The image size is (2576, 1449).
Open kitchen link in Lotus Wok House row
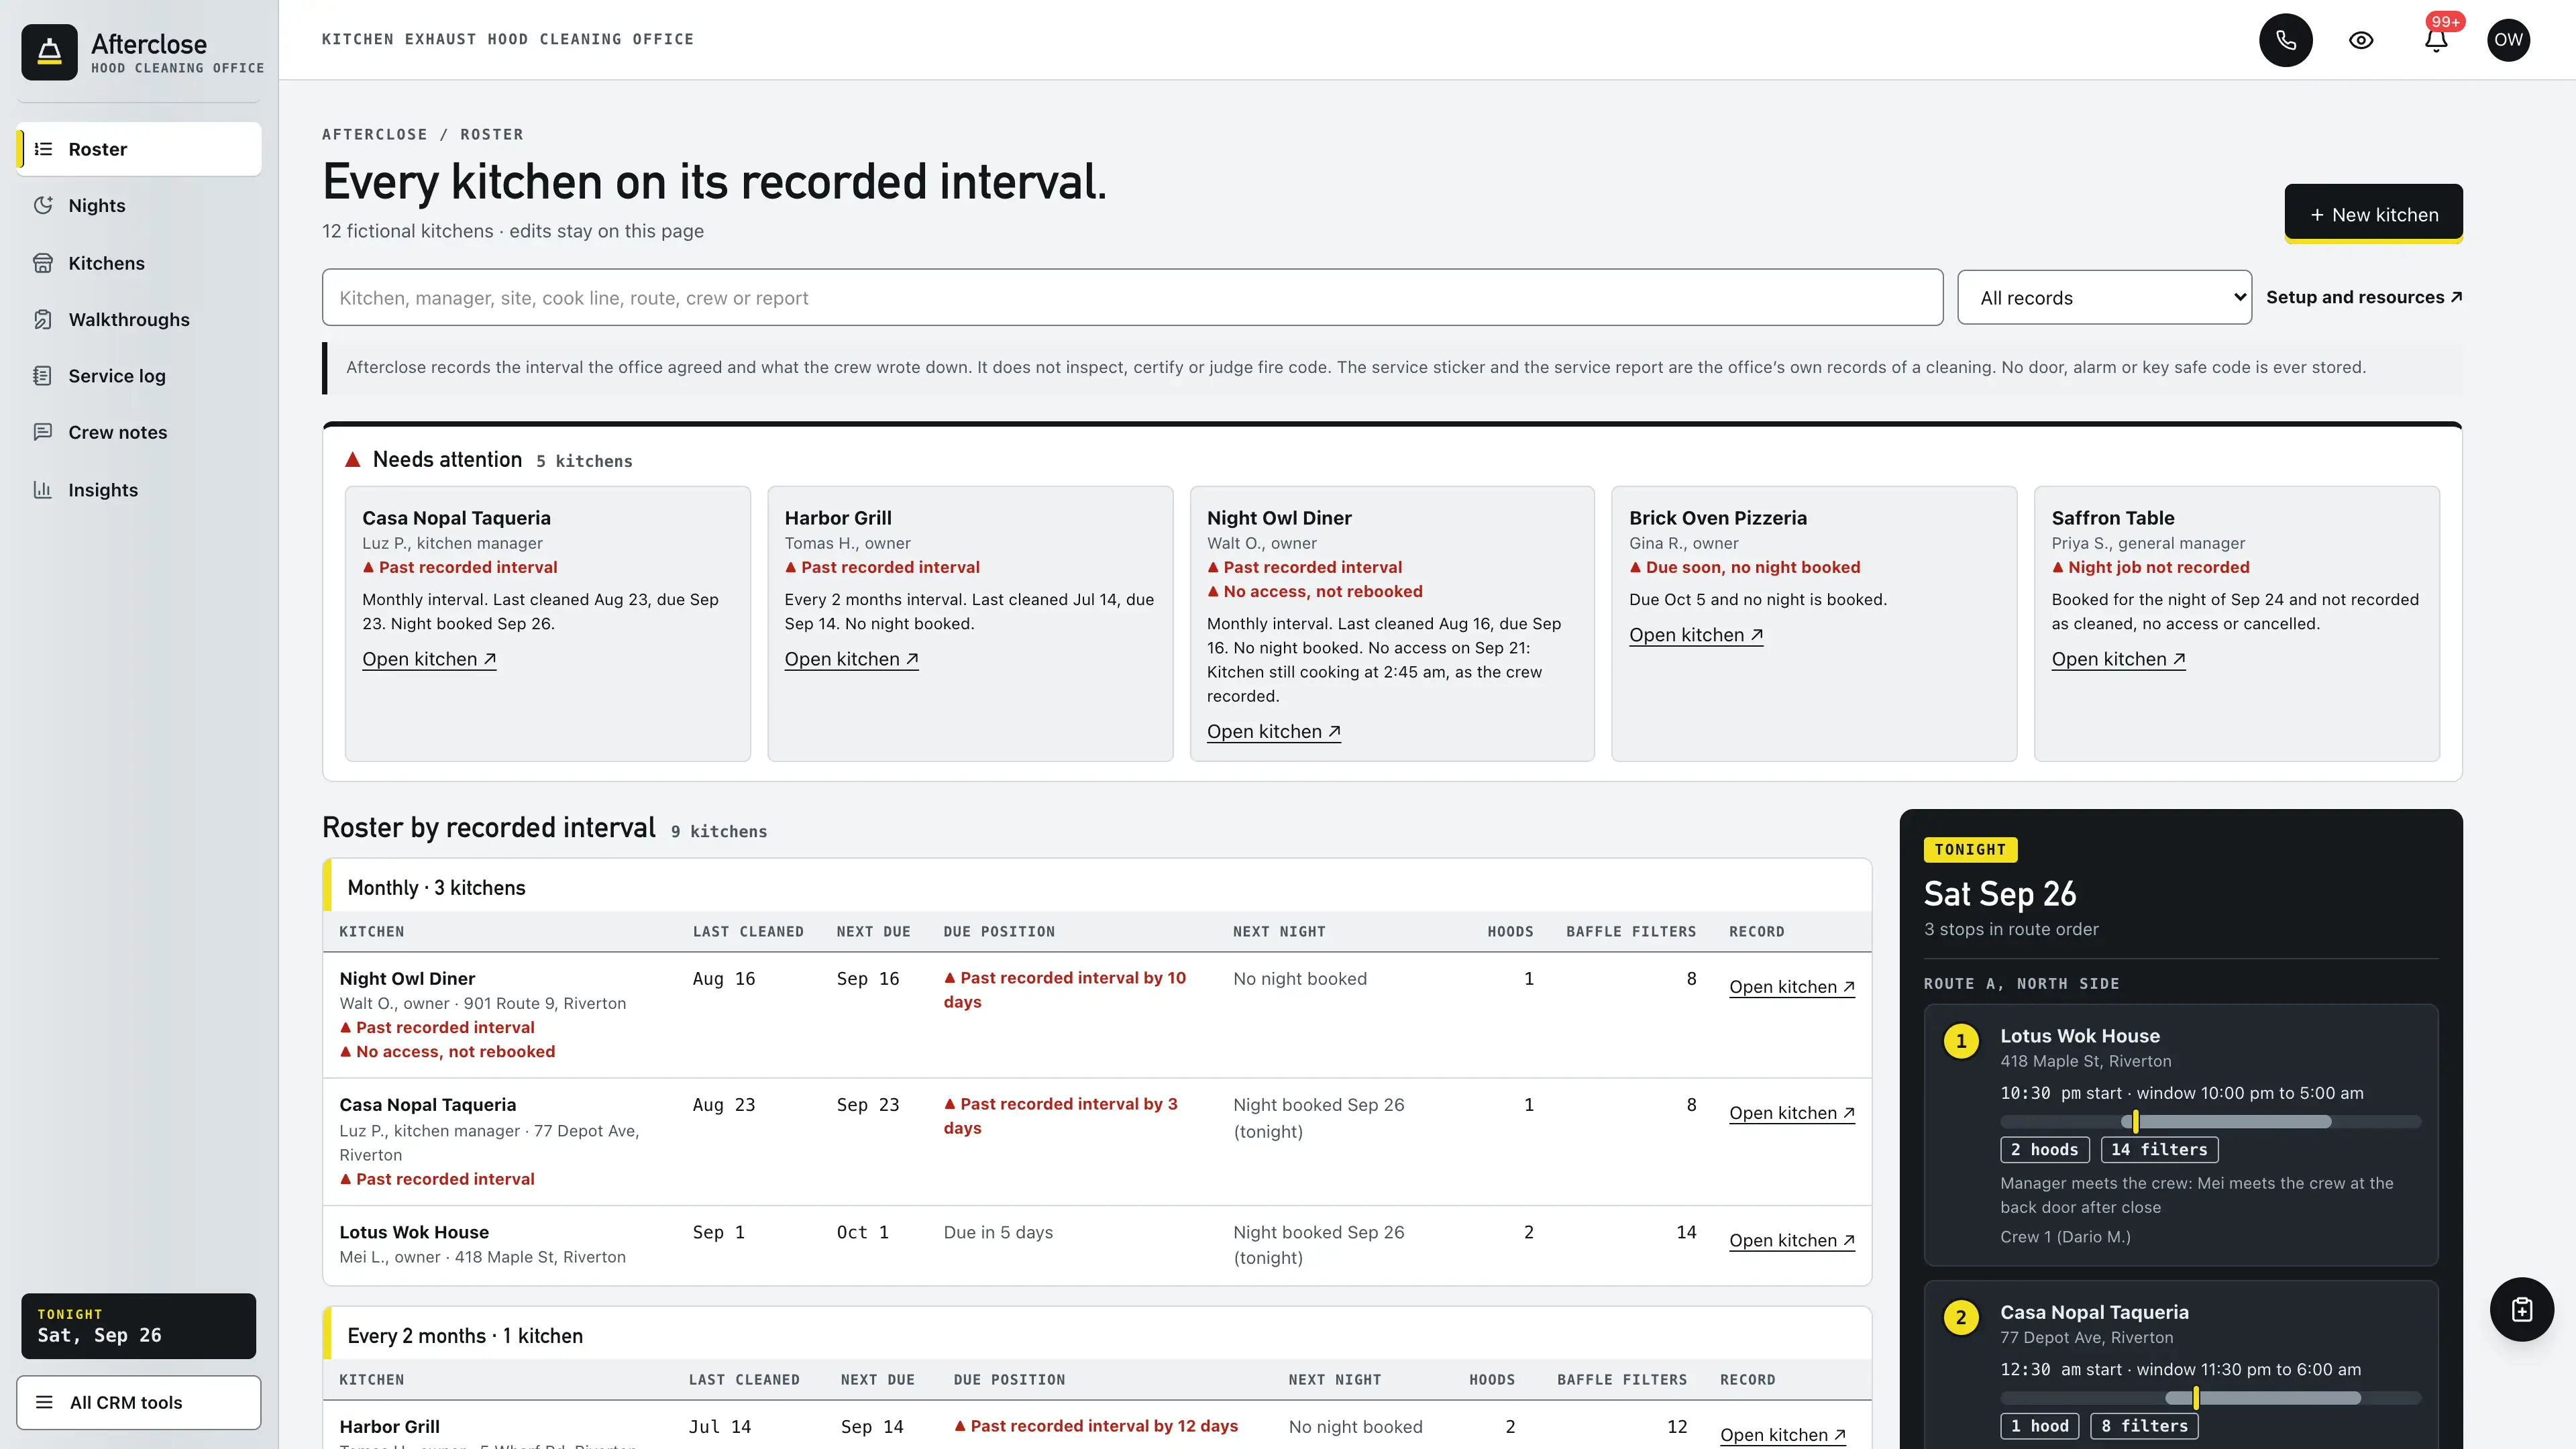tap(1791, 1240)
